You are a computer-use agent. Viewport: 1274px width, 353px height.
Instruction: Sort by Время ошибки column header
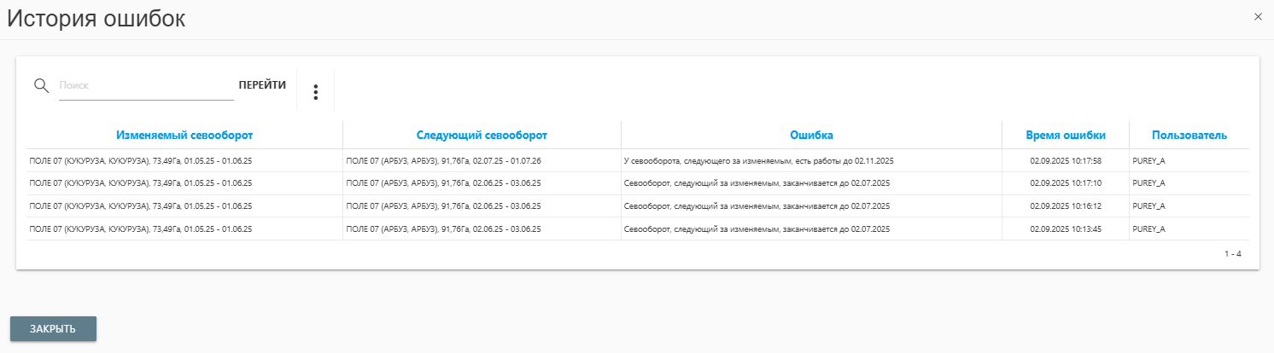(1066, 135)
